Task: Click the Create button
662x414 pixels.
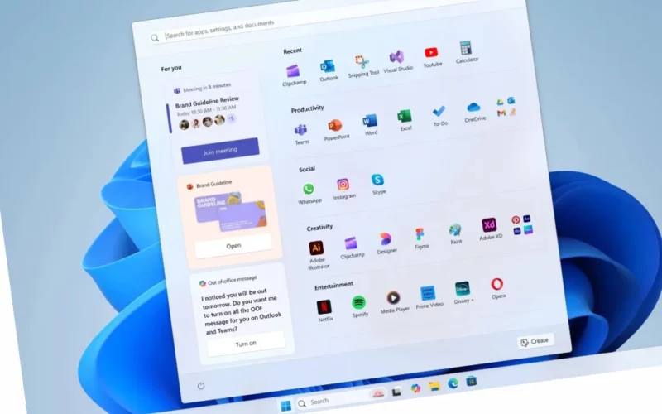Action: pyautogui.click(x=535, y=341)
